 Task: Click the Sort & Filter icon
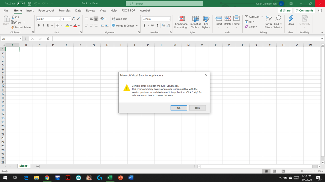click(x=268, y=19)
